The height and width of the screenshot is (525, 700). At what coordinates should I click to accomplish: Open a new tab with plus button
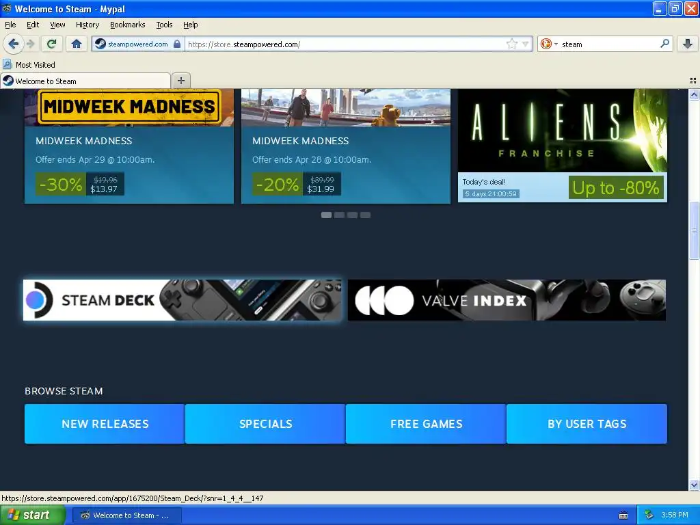(180, 81)
